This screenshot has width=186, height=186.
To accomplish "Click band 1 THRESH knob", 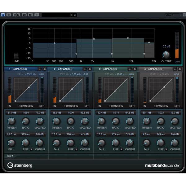I will coord(11,121).
